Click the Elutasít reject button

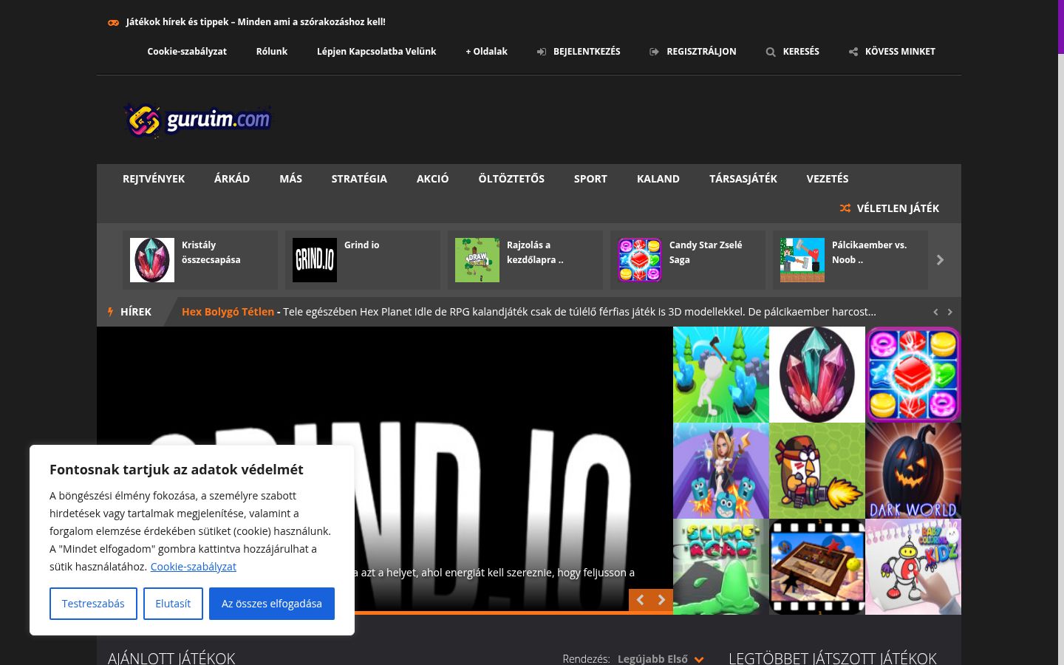click(173, 604)
